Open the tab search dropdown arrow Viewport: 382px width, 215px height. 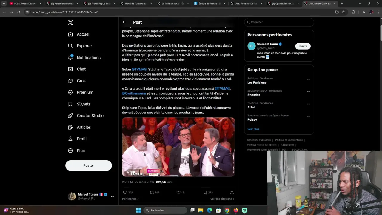[4, 4]
